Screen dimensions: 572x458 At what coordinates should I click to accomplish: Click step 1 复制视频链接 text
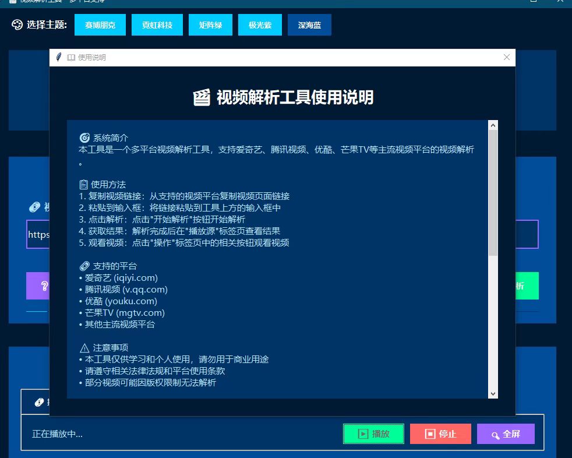tap(184, 196)
